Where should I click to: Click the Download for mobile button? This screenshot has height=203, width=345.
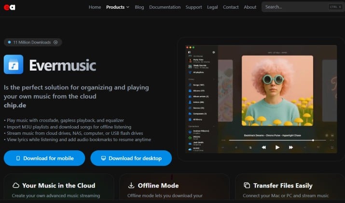tap(44, 158)
